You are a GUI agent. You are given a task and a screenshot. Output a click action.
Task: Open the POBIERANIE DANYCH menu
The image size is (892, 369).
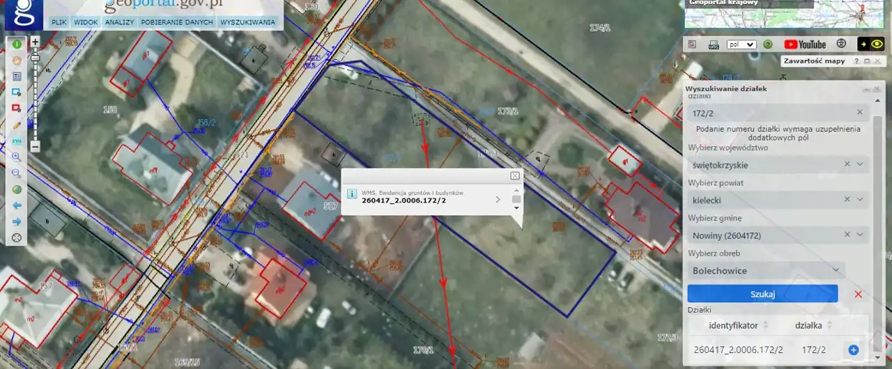(177, 22)
